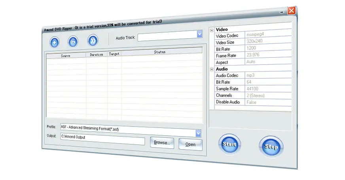Click the Output path field
The image size is (345, 180).
[x=102, y=139]
